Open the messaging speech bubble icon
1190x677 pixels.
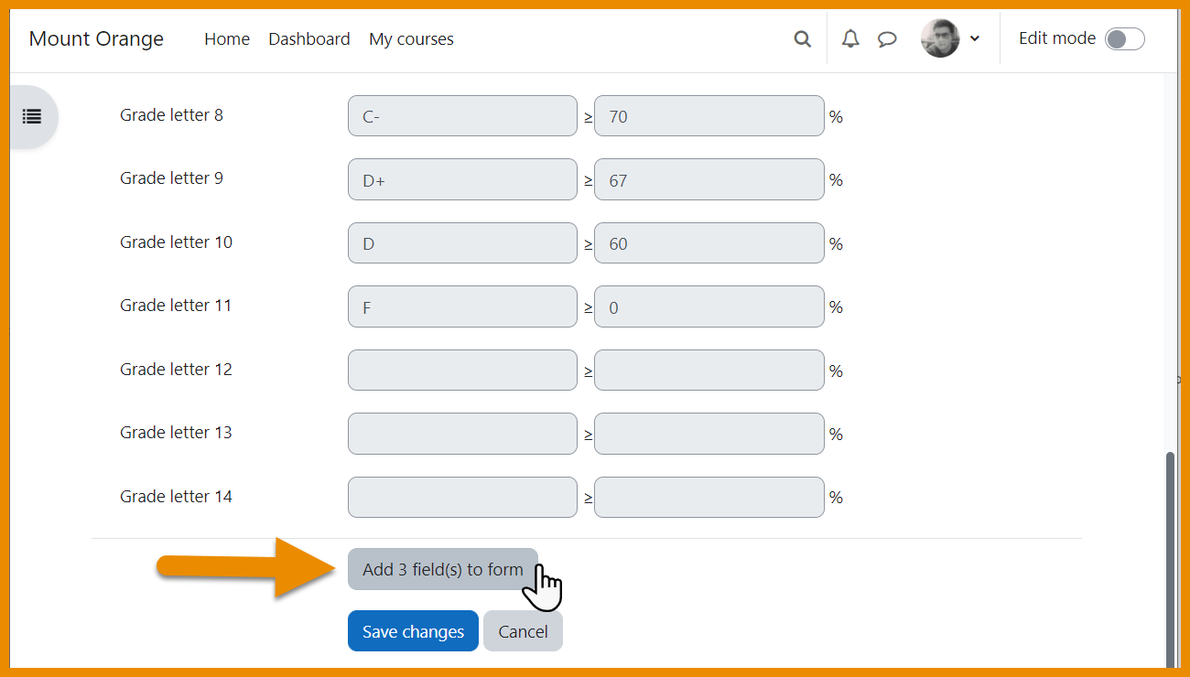coord(887,39)
